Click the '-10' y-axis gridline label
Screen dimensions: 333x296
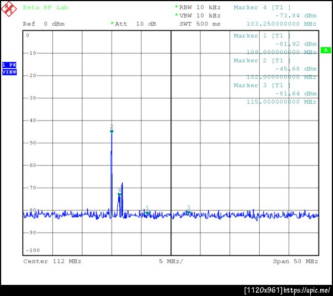tap(31, 53)
